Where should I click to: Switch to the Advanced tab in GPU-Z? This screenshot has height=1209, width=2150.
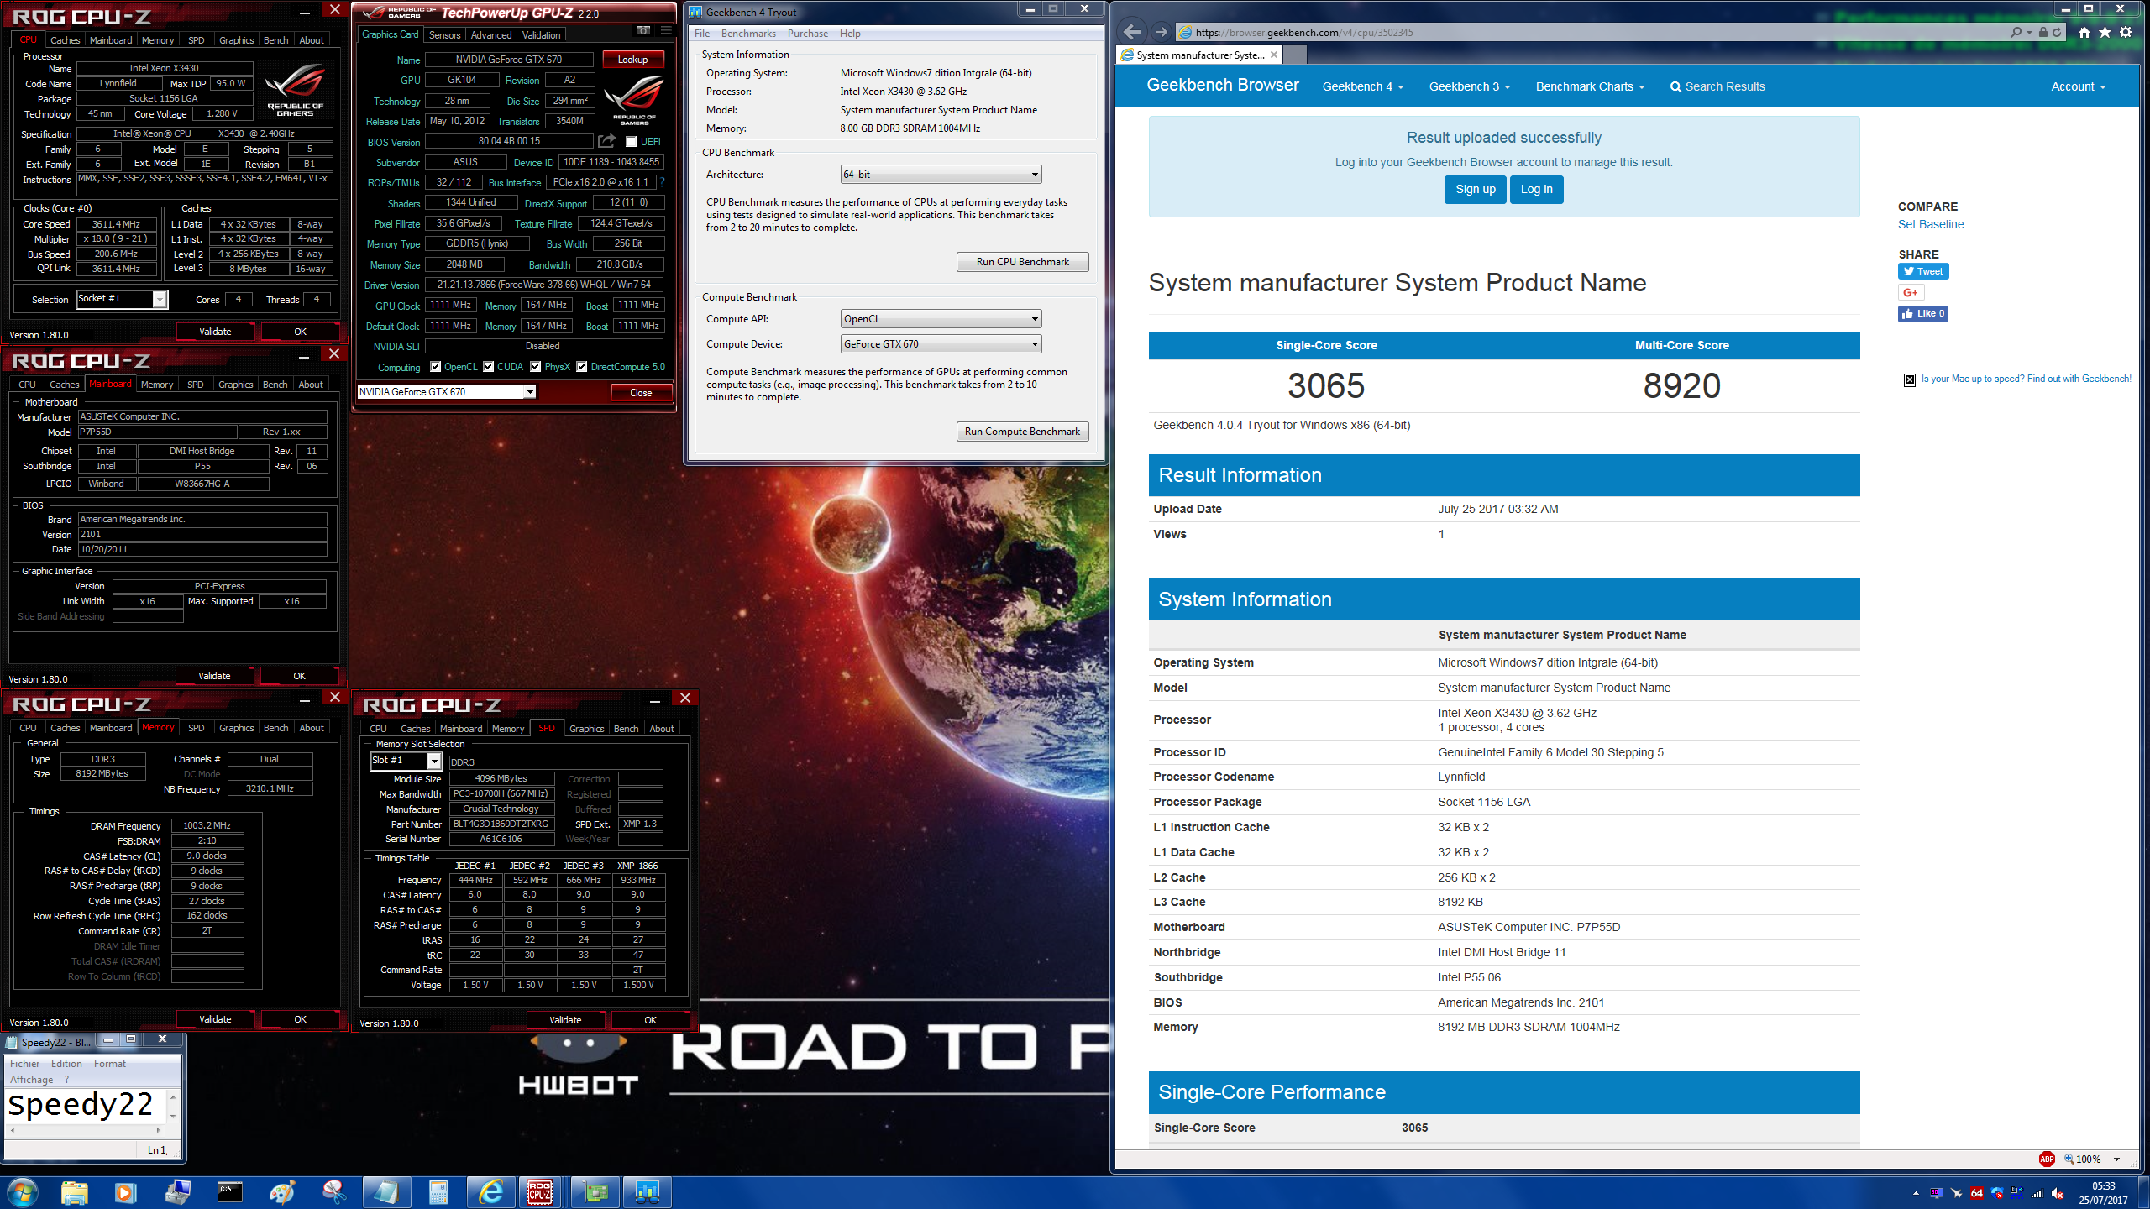pos(491,34)
